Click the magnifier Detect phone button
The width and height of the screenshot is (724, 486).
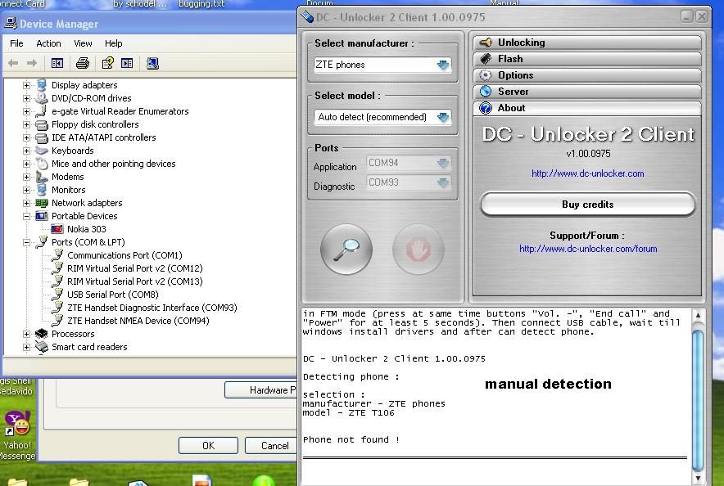[x=346, y=249]
